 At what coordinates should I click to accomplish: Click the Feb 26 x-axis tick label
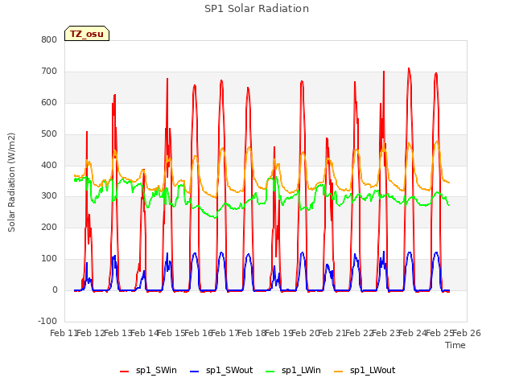pos(467,333)
